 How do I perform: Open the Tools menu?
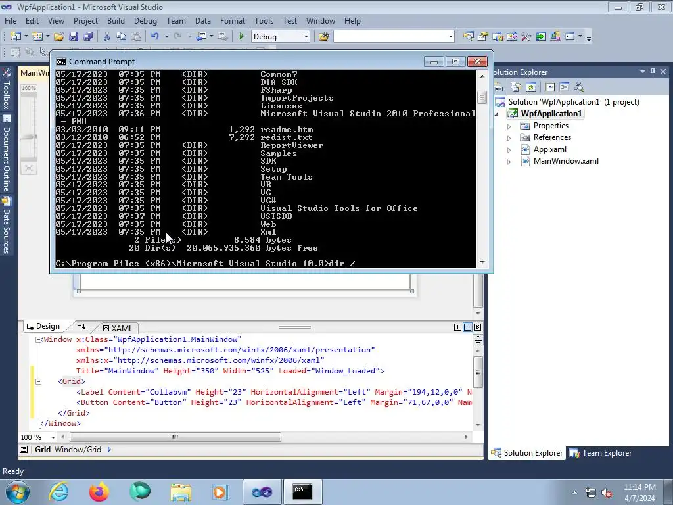264,21
